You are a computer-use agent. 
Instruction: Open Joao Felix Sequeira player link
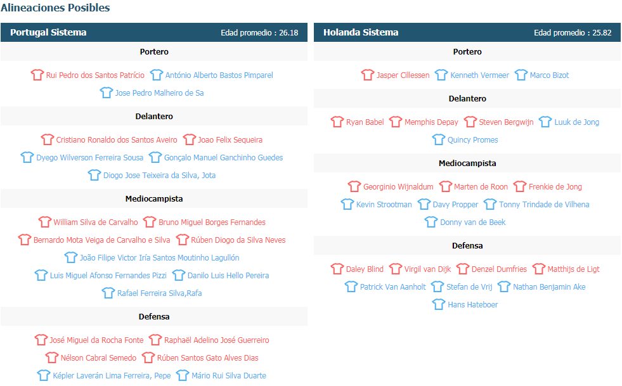click(230, 140)
